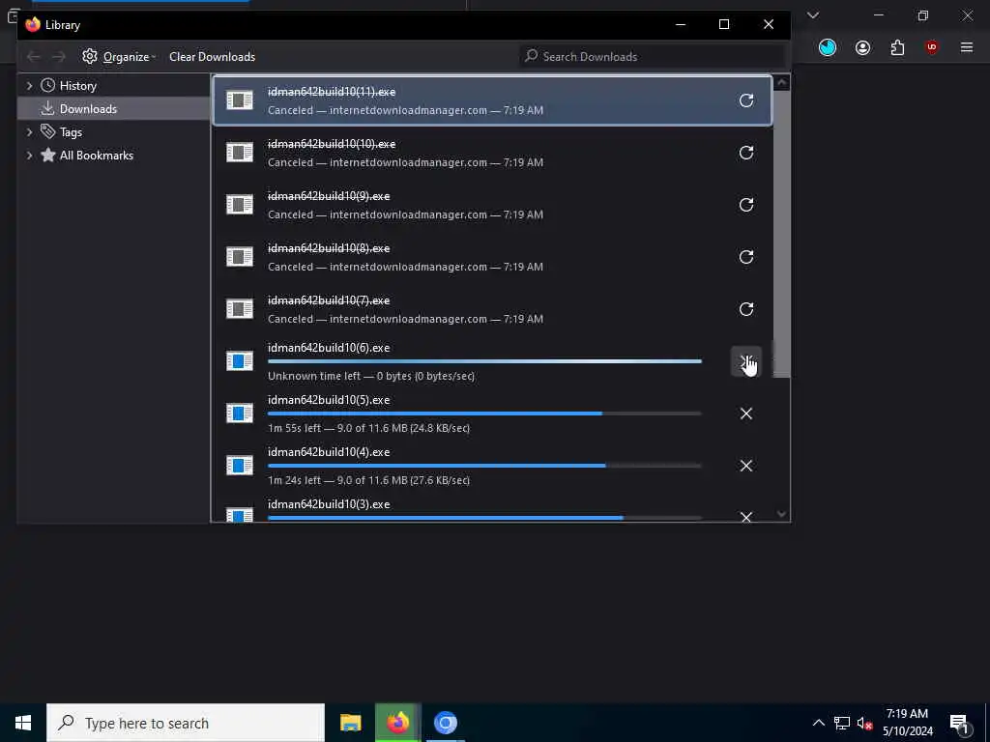This screenshot has width=990, height=742.
Task: Expand the All Bookmarks tree node
Action: [29, 156]
